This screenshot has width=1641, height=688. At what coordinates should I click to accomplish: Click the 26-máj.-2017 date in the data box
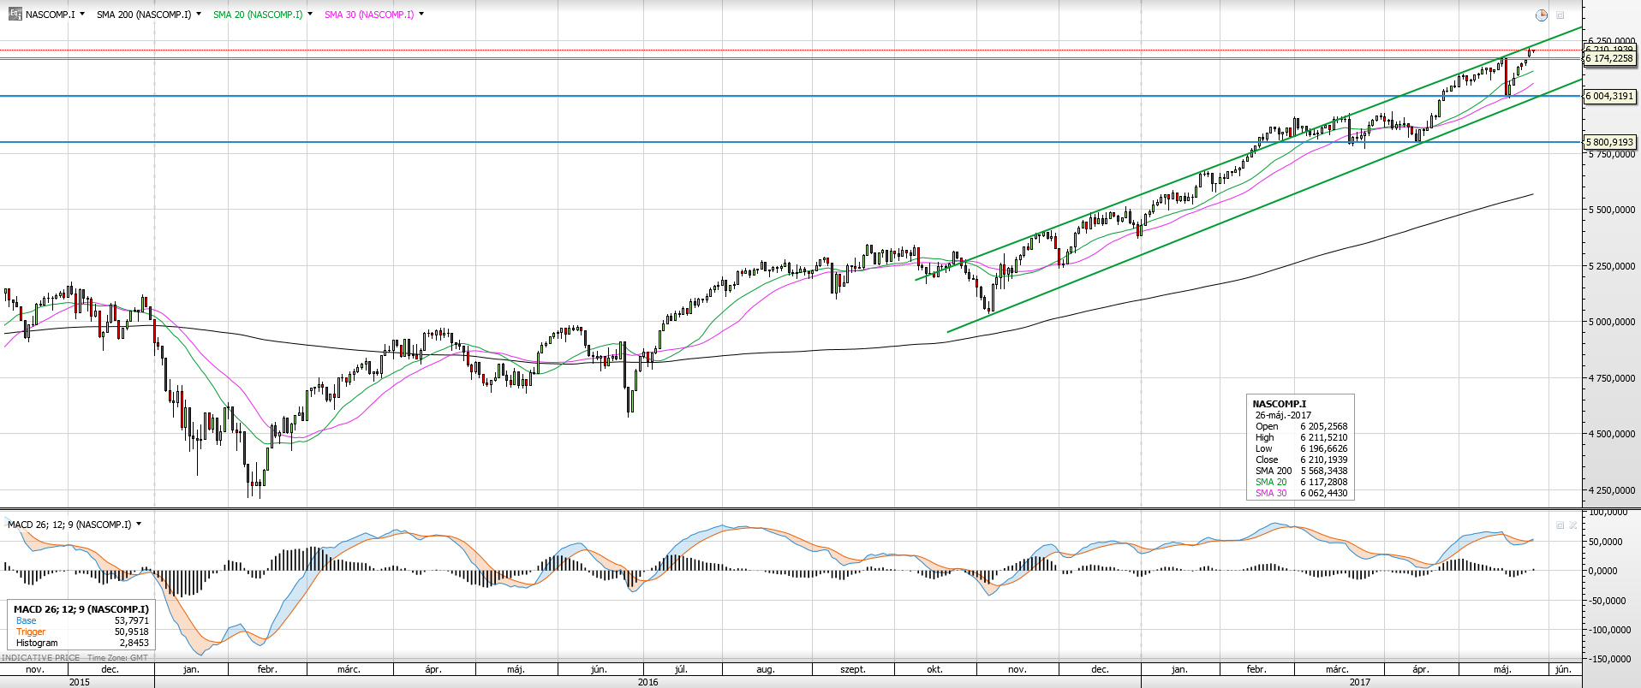point(1283,415)
